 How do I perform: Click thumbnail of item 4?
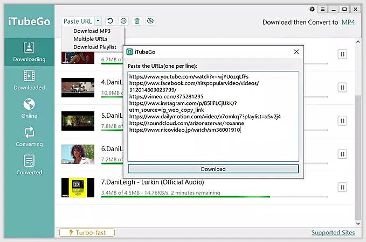click(x=78, y=88)
